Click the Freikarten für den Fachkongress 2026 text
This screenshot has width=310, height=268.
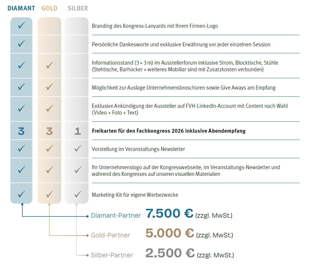pyautogui.click(x=169, y=131)
